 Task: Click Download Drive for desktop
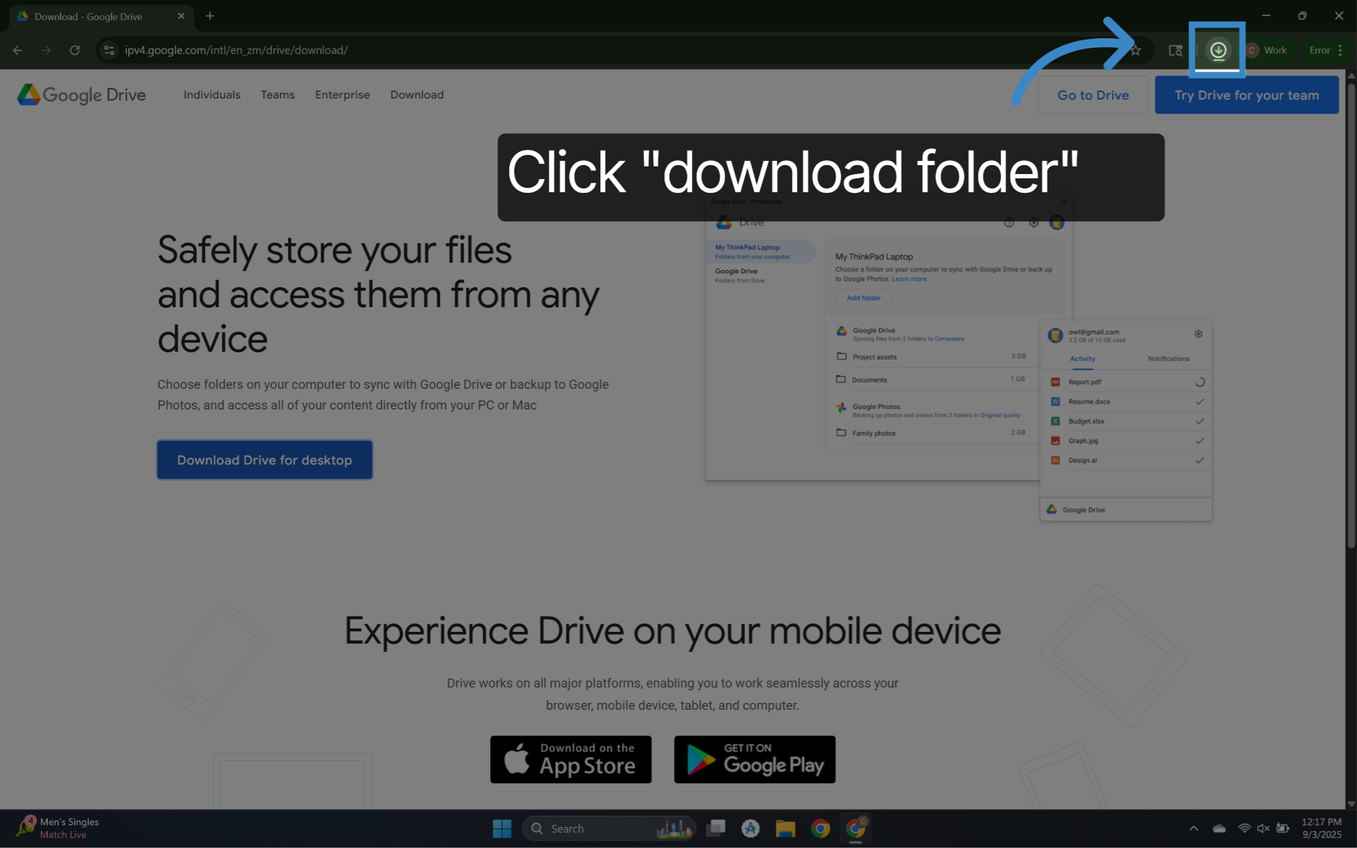265,460
